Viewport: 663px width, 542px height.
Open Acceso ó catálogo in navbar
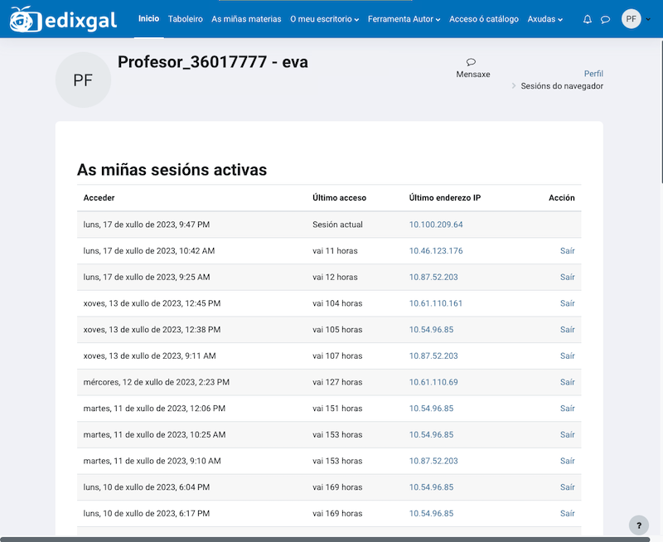pyautogui.click(x=483, y=19)
